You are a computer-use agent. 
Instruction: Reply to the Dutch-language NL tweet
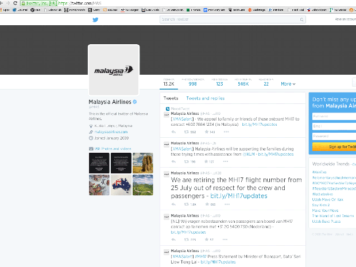(x=173, y=240)
